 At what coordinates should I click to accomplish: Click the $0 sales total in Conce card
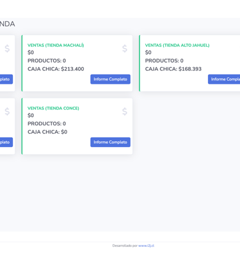[x=31, y=116]
